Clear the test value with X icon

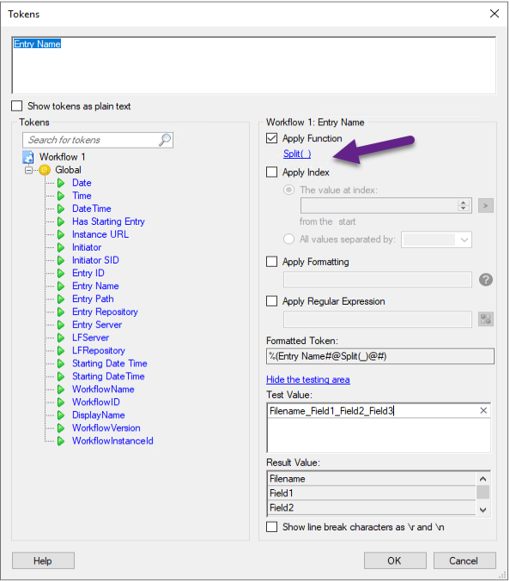pyautogui.click(x=483, y=410)
